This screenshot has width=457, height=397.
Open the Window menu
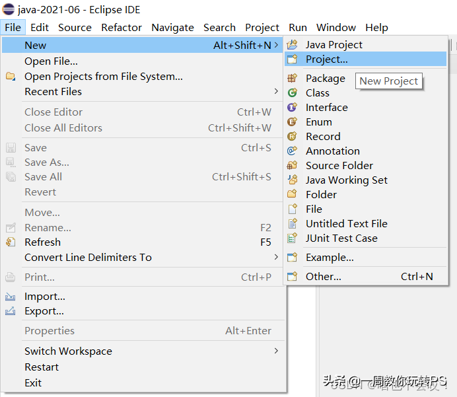[336, 27]
